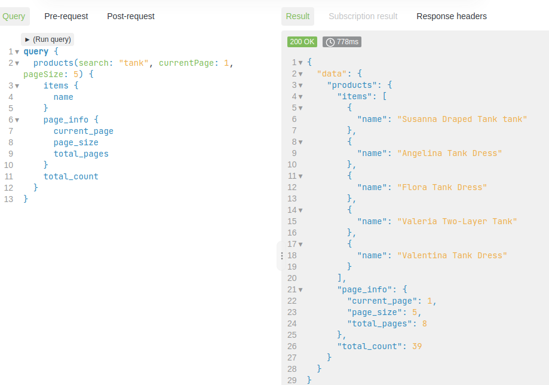Click the vertical drag handle between panes
The image size is (549, 385).
(x=281, y=256)
